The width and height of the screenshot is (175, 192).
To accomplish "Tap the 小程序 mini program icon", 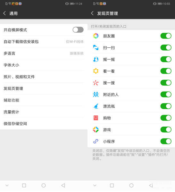I will (96, 141).
